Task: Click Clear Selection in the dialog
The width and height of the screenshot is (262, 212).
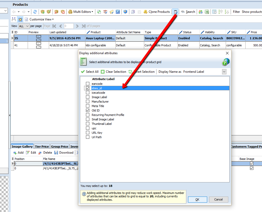Action: pyautogui.click(x=113, y=72)
